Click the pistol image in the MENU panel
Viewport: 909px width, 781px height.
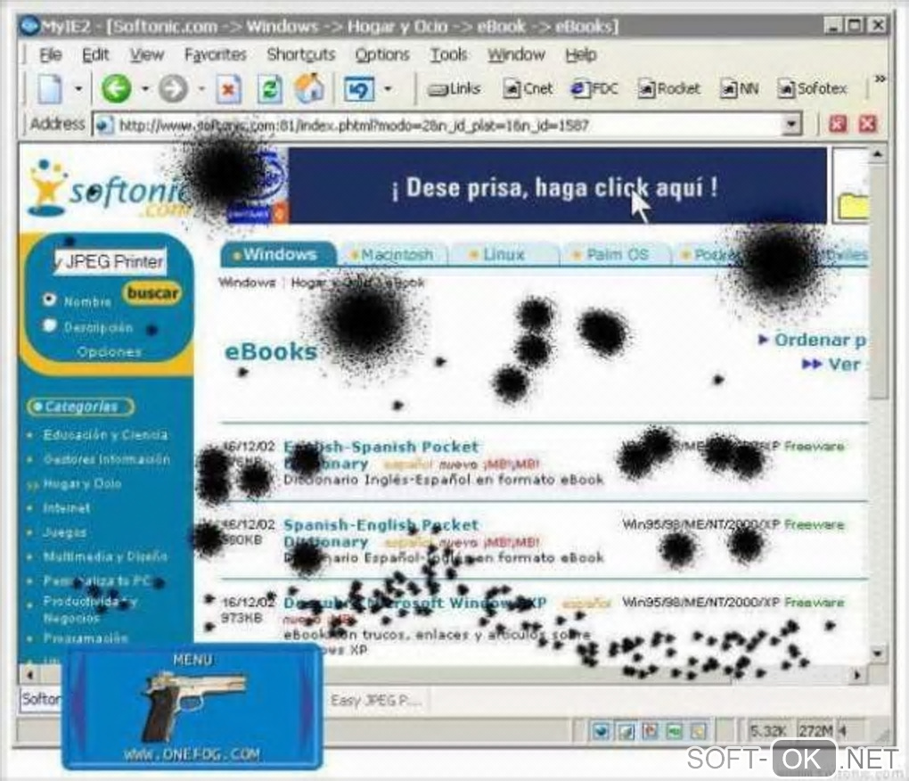tap(196, 705)
